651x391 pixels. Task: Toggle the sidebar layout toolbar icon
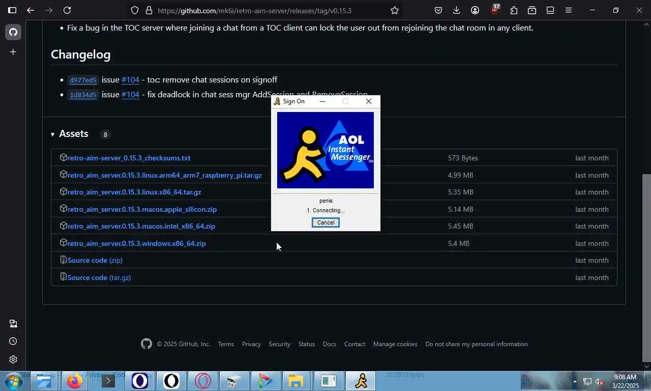point(550,10)
